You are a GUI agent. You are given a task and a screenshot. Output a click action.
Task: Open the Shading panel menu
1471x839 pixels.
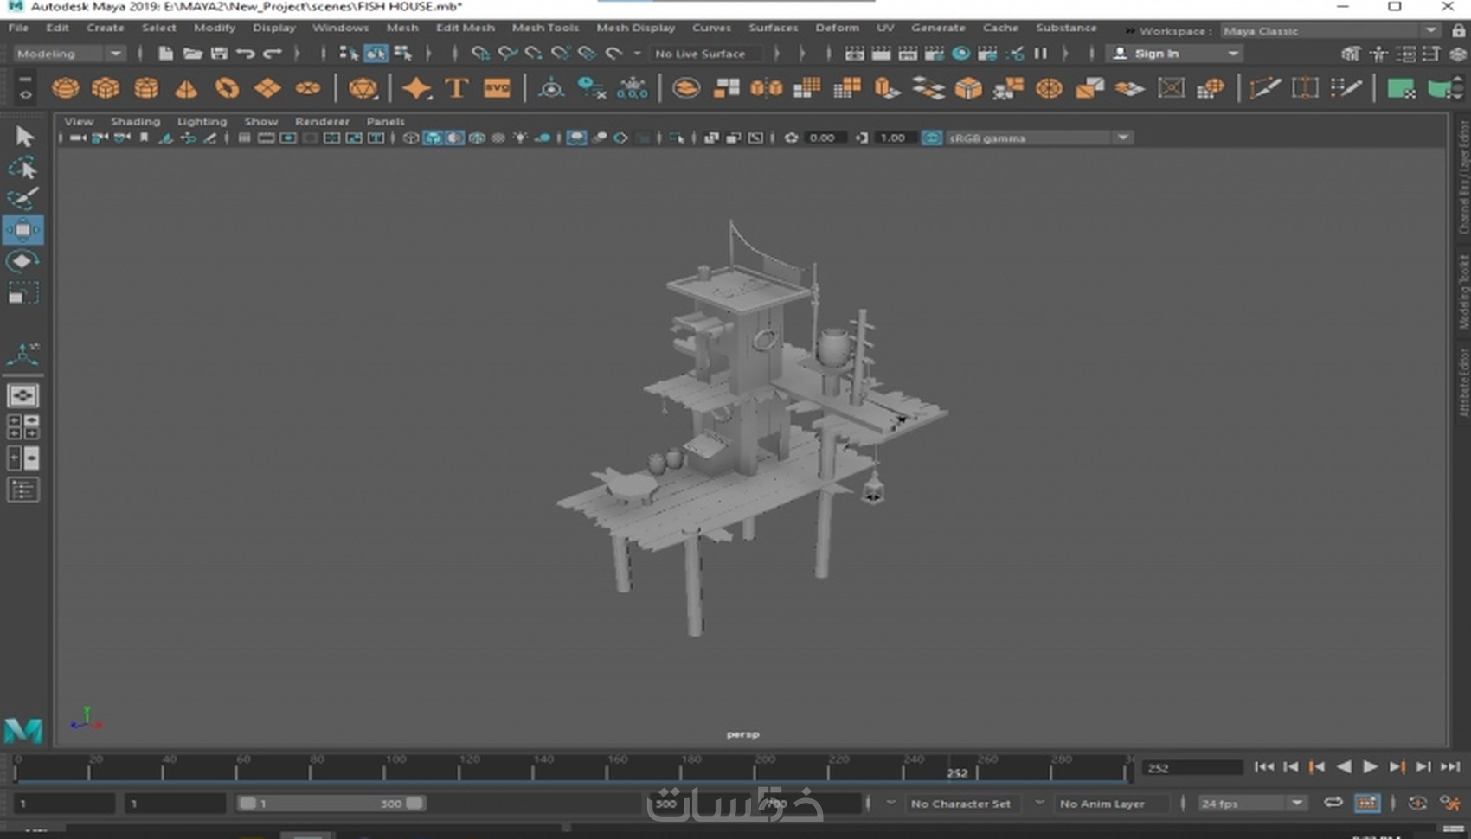tap(135, 122)
